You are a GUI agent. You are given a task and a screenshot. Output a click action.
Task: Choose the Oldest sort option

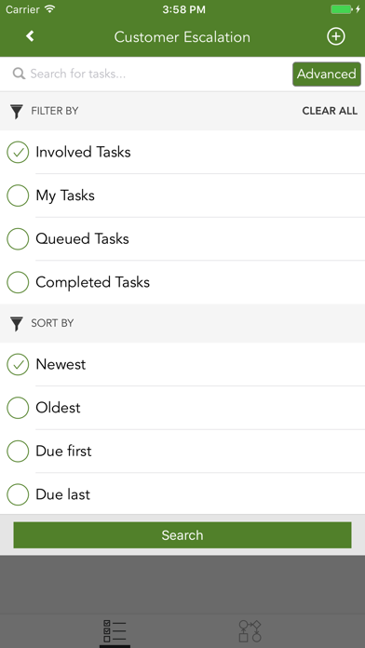[182, 408]
